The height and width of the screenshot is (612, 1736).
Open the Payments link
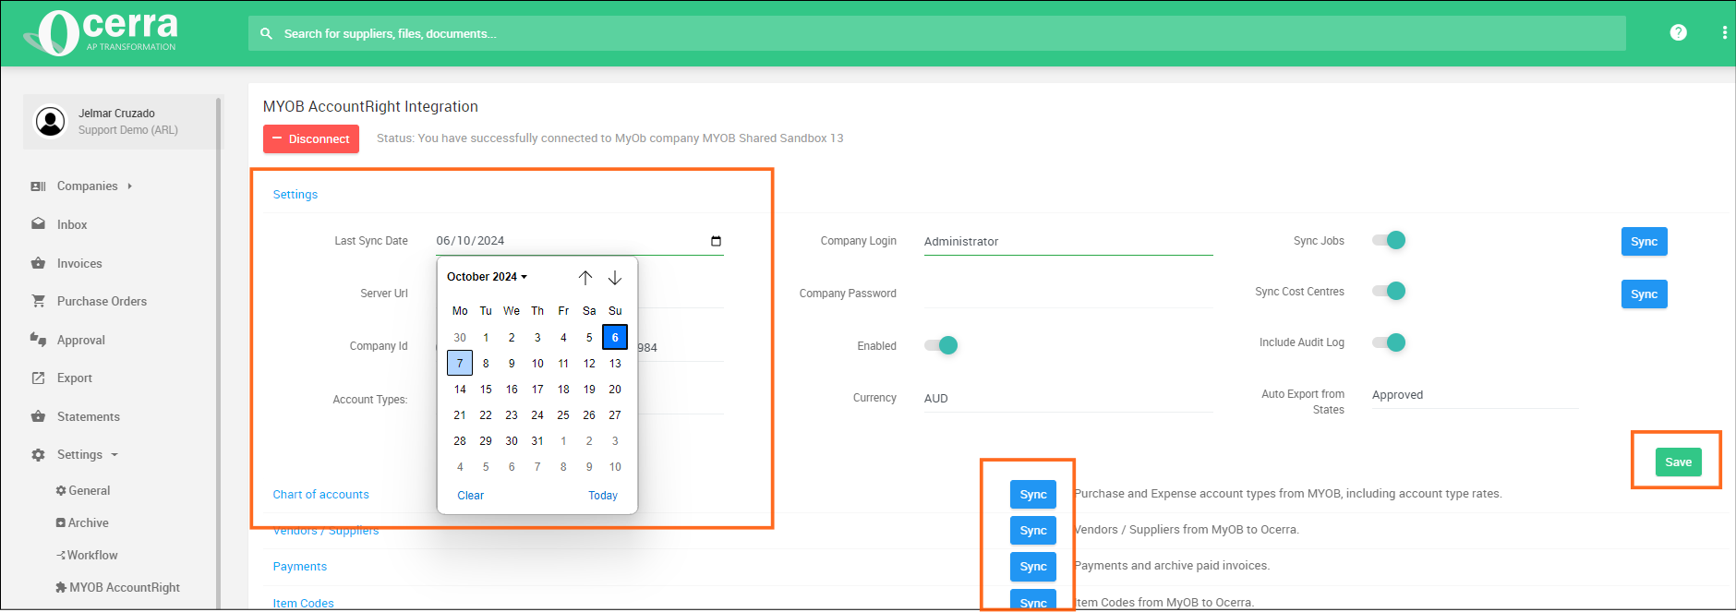point(299,567)
